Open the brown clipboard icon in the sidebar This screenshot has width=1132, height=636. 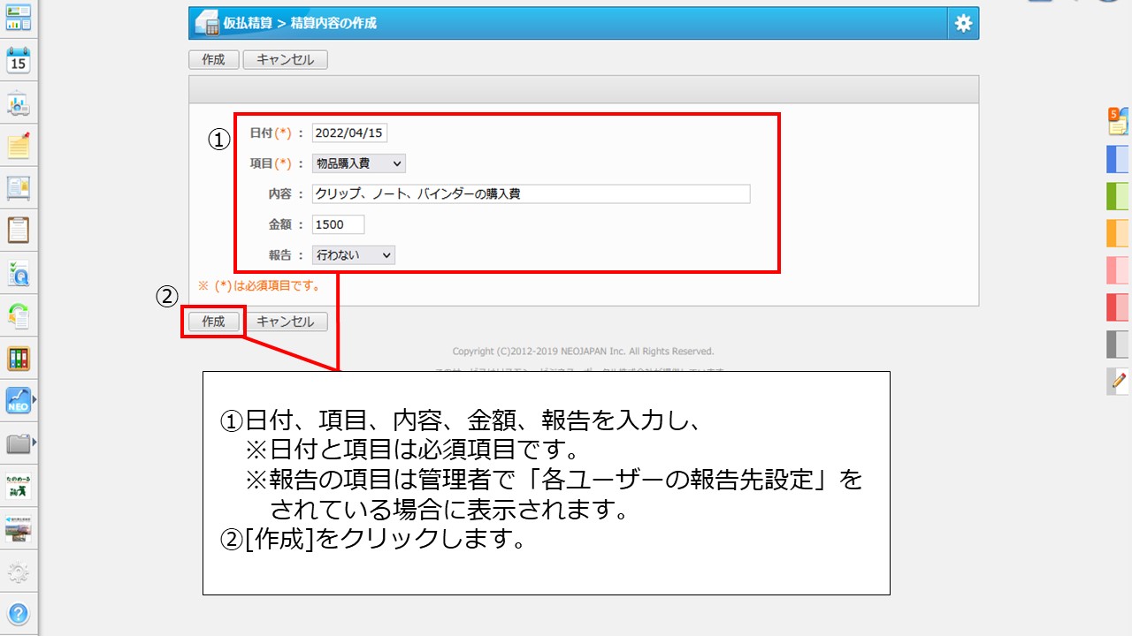click(x=19, y=230)
